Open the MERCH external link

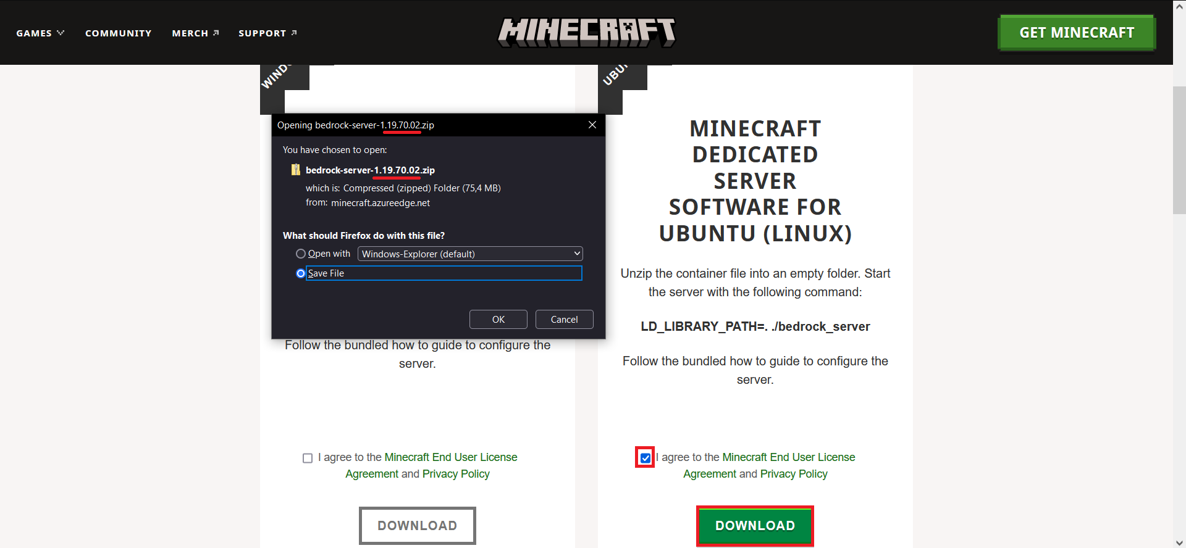tap(195, 33)
